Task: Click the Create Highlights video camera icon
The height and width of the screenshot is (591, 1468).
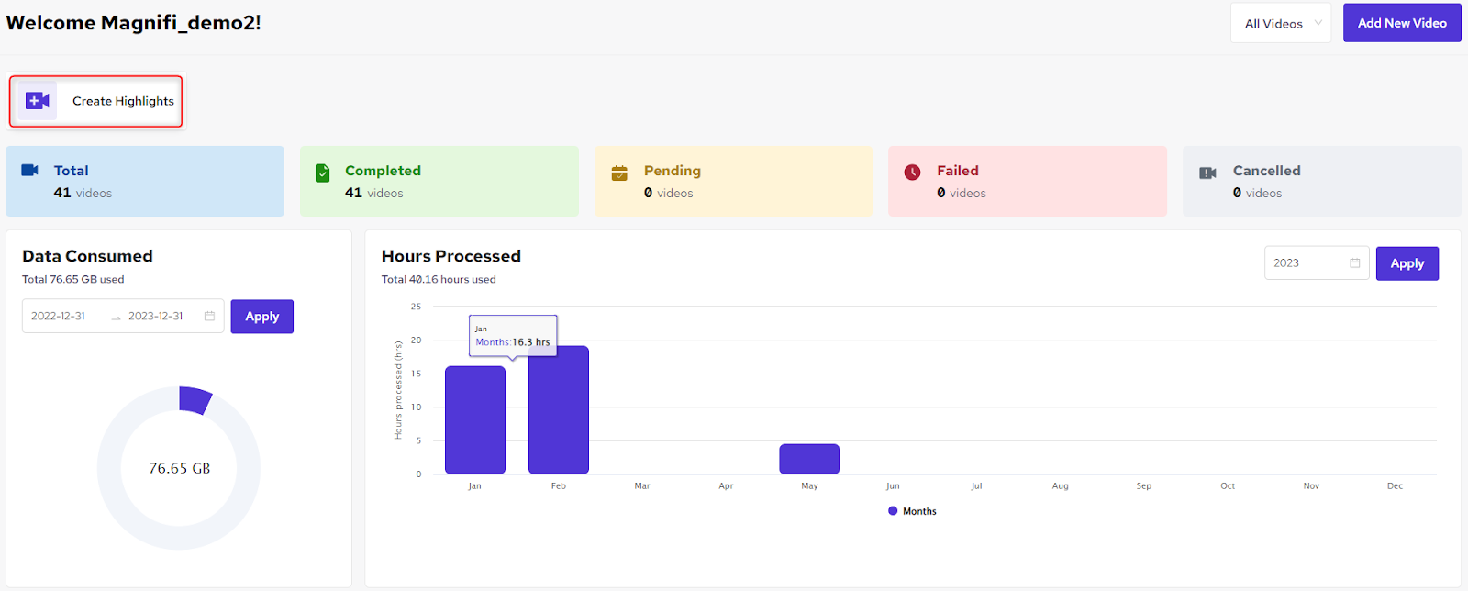Action: pos(38,101)
